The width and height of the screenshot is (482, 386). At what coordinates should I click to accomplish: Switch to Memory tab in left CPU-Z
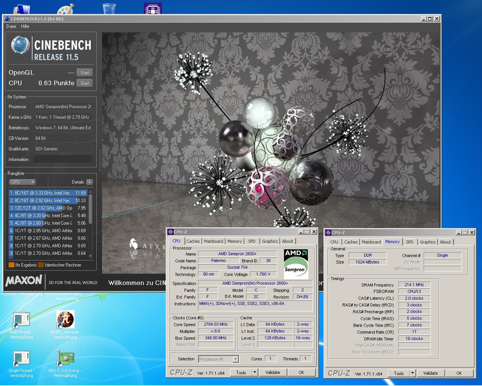[x=235, y=241]
